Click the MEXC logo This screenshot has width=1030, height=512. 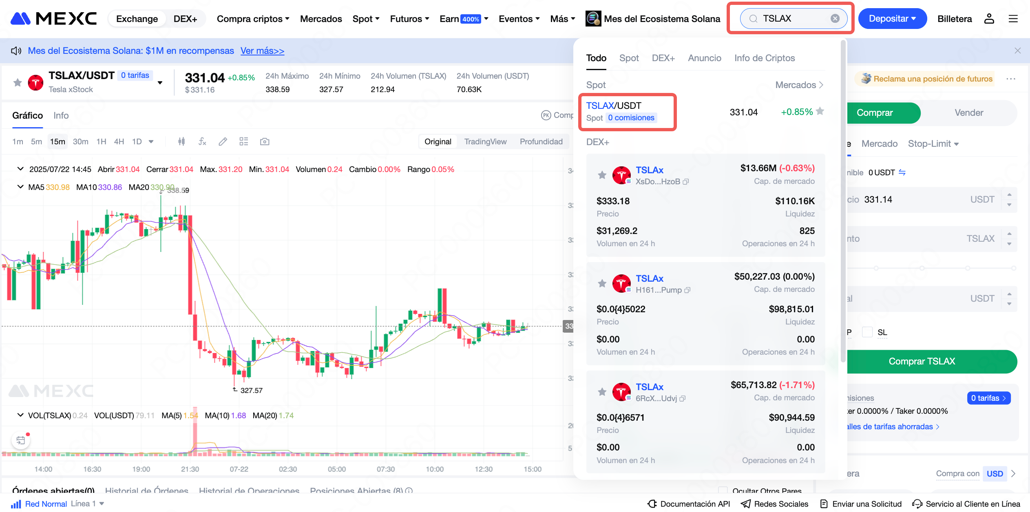[53, 19]
